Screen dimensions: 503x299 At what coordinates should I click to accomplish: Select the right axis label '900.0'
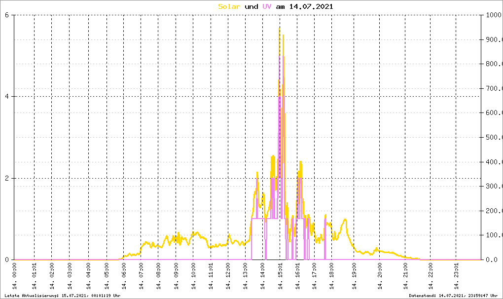point(494,39)
